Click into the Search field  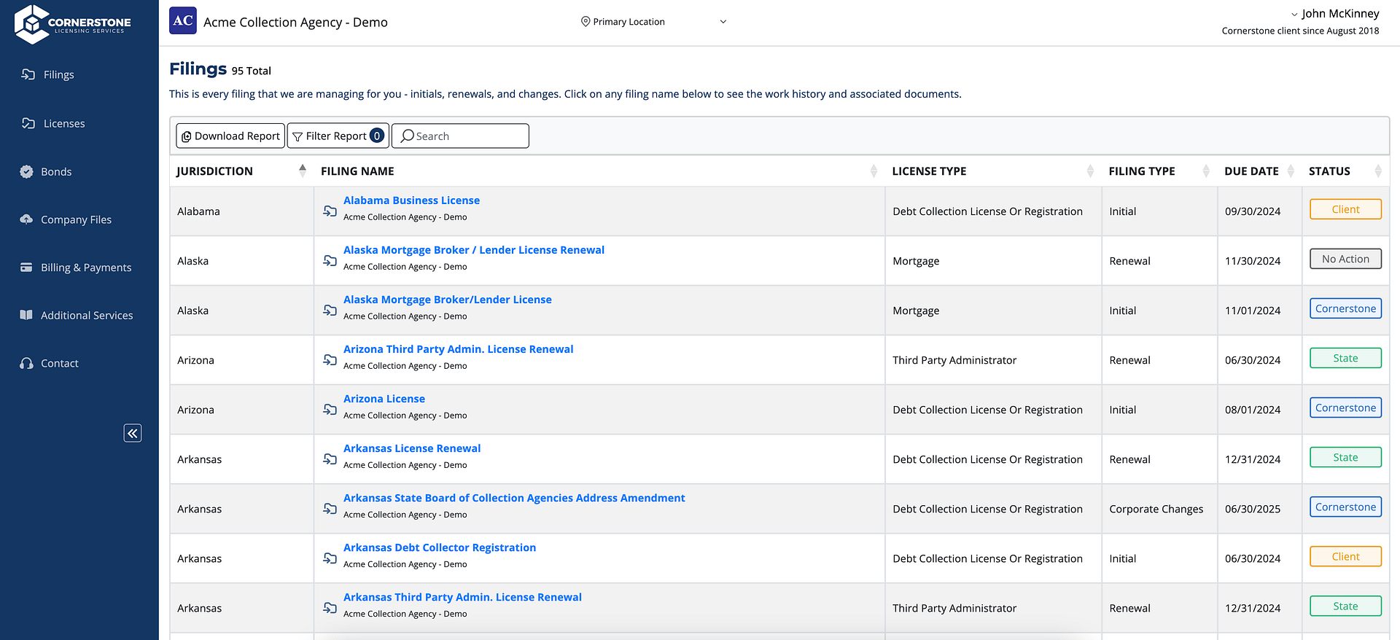pos(460,136)
